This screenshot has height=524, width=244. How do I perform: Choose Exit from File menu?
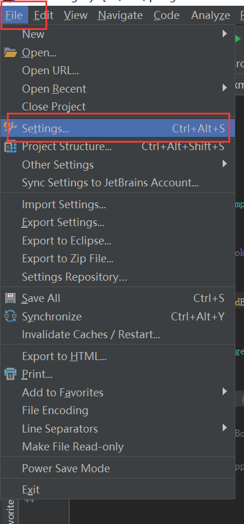coord(117,489)
